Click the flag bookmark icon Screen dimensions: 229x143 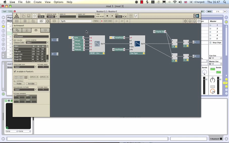click(117, 21)
